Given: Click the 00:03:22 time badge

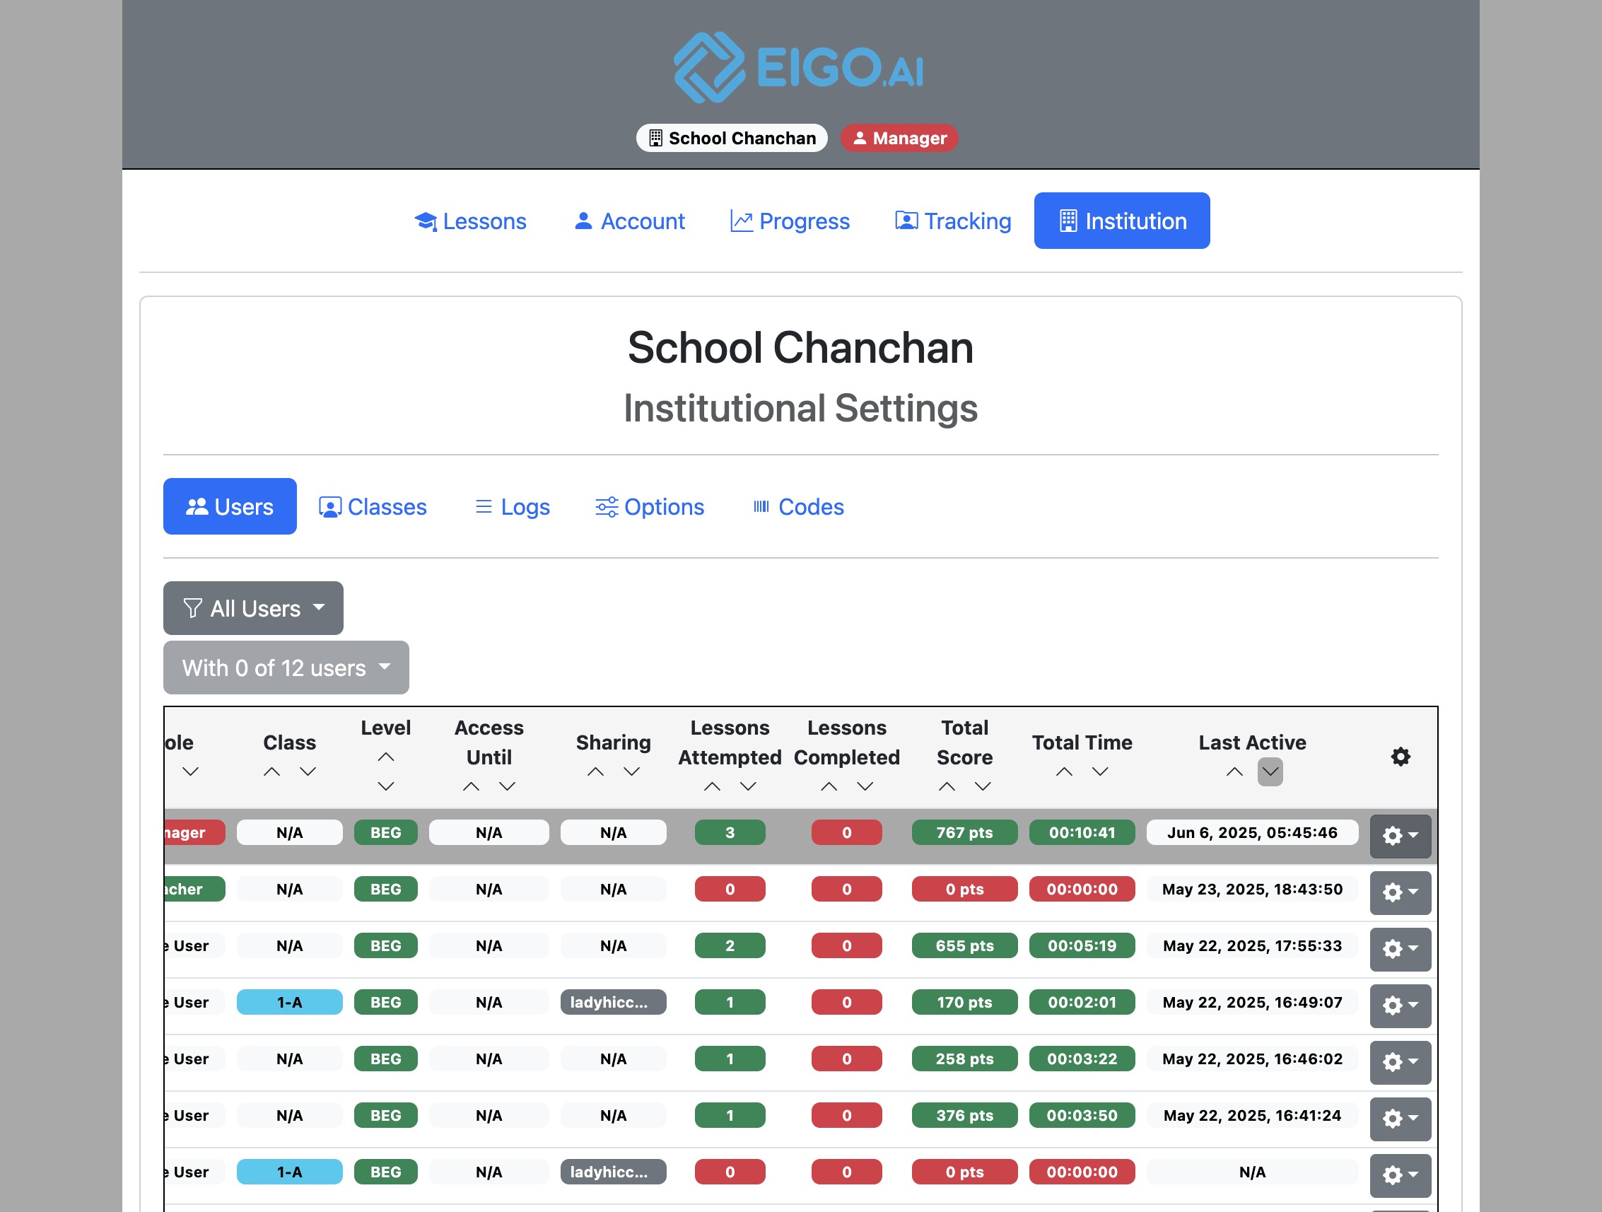Looking at the screenshot, I should 1082,1059.
